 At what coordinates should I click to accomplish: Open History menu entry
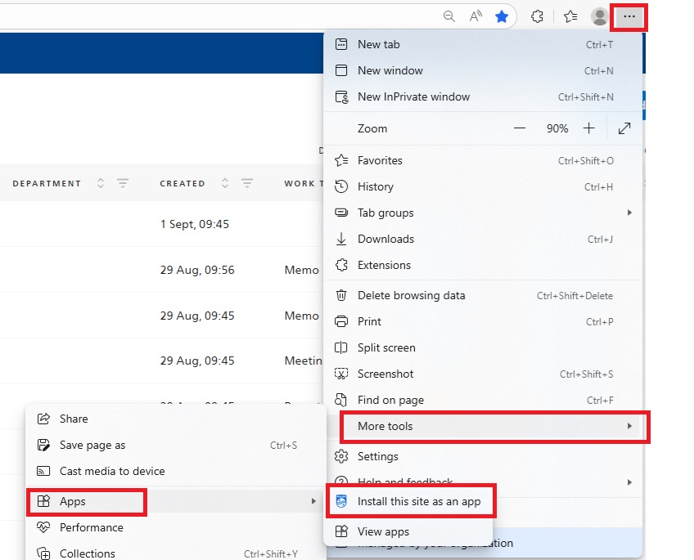(x=482, y=187)
